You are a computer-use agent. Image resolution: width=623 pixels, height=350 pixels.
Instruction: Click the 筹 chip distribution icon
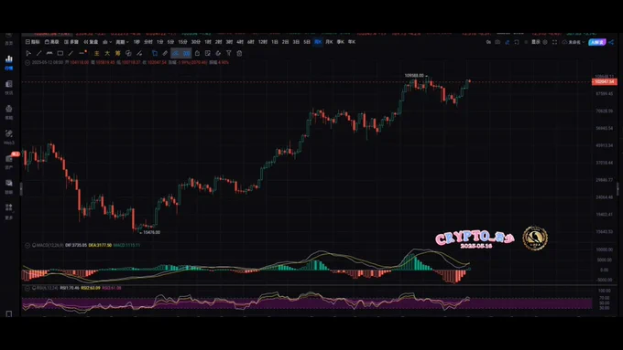click(x=118, y=53)
